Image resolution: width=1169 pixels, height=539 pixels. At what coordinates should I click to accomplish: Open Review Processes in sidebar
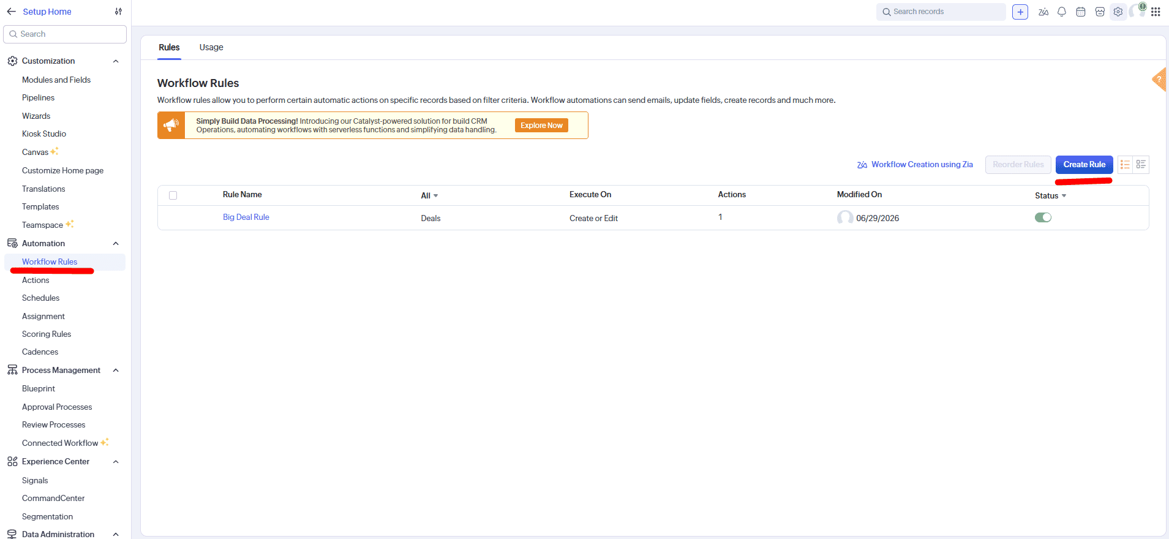(x=53, y=424)
